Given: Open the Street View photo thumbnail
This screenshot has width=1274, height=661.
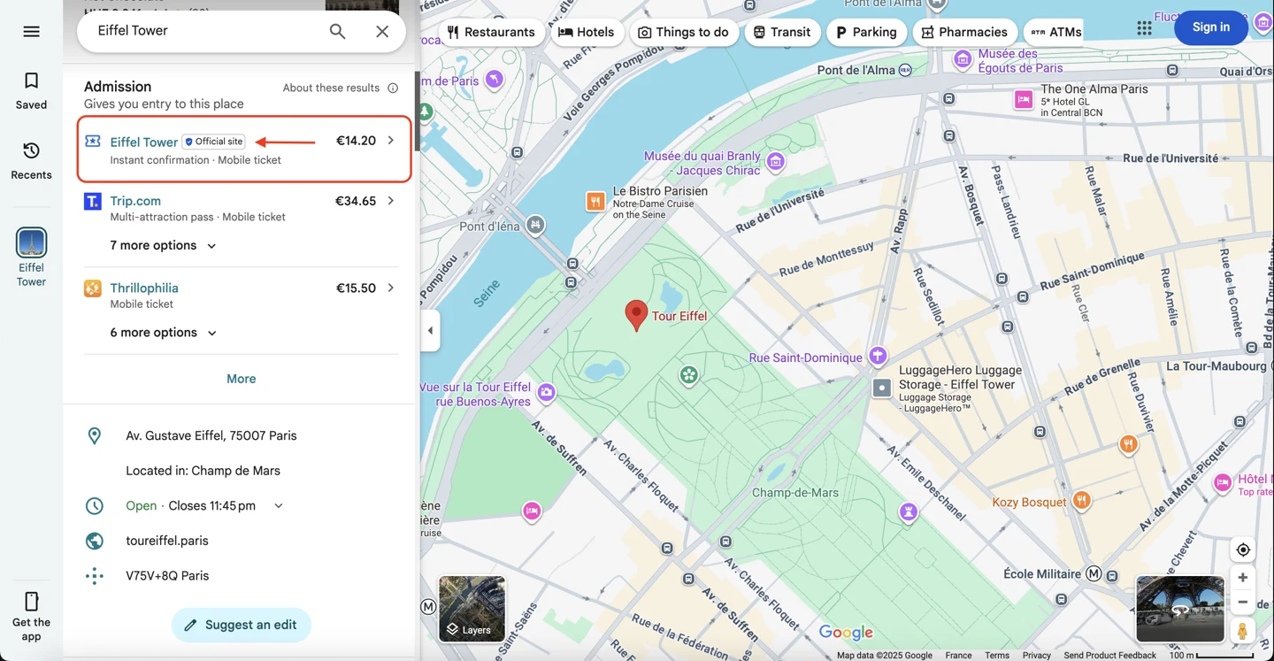Looking at the screenshot, I should pyautogui.click(x=1180, y=609).
